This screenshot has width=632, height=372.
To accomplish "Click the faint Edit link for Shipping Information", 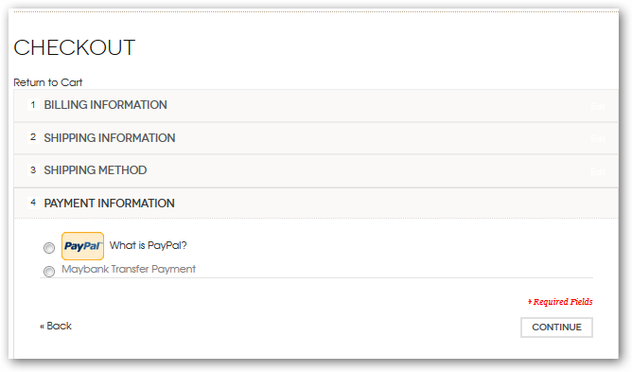I will coord(598,139).
